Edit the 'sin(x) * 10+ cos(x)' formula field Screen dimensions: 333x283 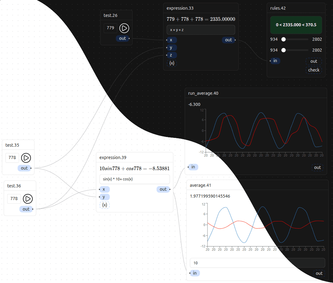134,179
